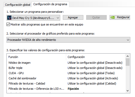Select the CUDA - GPU row
Viewport: 135px width, 97px height.
[66, 73]
